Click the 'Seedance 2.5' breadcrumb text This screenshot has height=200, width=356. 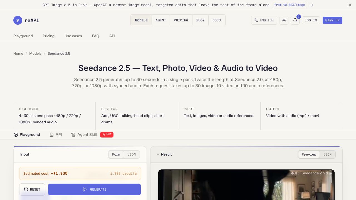pos(59,53)
